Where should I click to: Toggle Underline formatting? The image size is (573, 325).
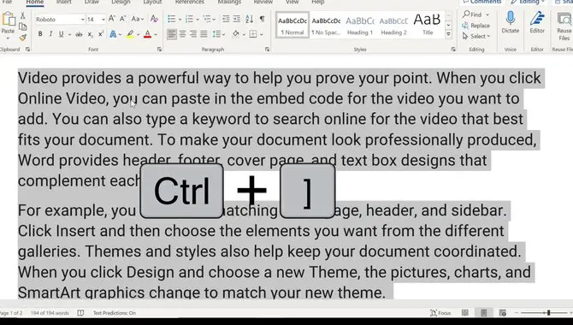[x=61, y=34]
